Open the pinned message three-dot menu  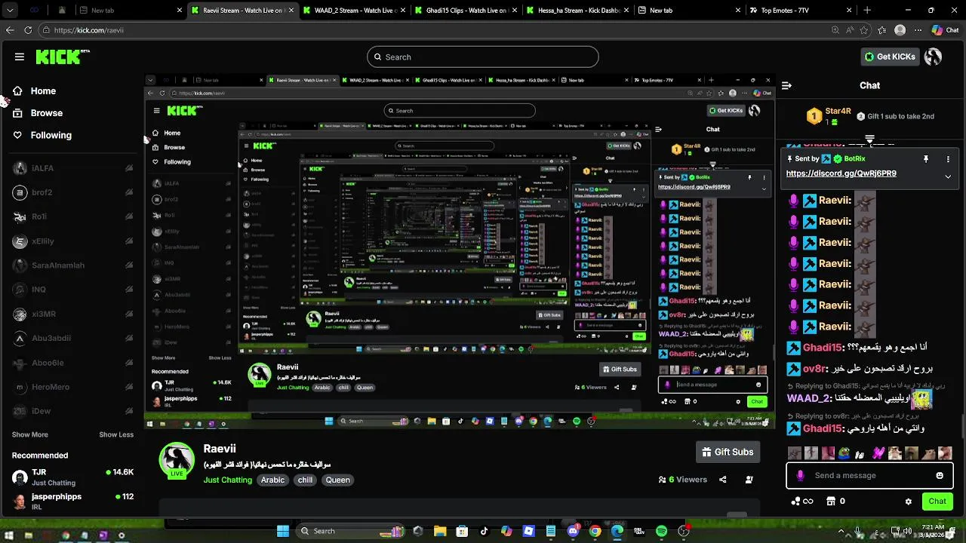point(948,159)
